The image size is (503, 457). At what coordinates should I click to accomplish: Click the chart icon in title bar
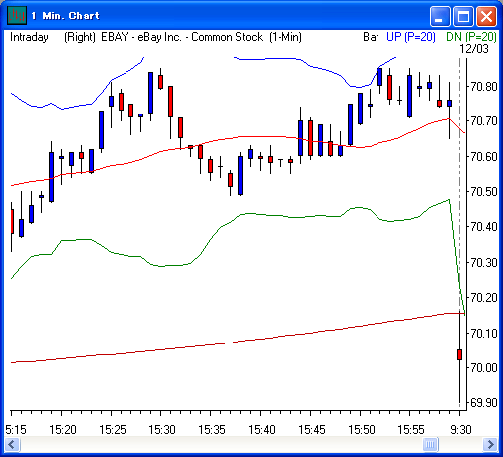click(17, 15)
